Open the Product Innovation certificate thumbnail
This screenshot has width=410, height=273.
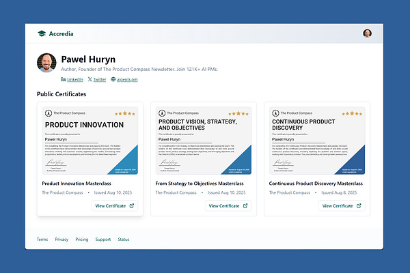coord(90,141)
